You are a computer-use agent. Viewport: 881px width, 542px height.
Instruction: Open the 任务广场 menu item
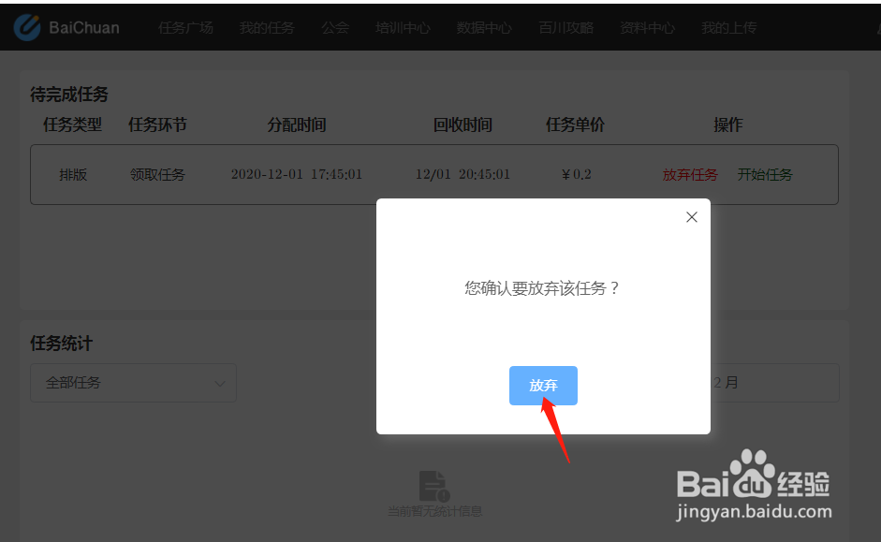185,27
